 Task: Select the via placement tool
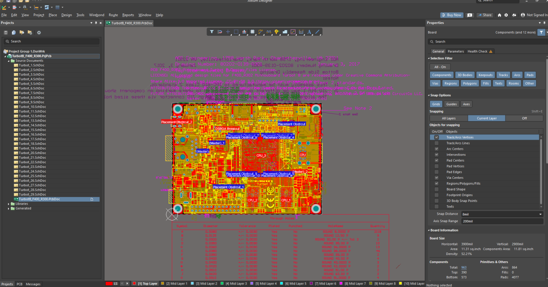click(277, 32)
